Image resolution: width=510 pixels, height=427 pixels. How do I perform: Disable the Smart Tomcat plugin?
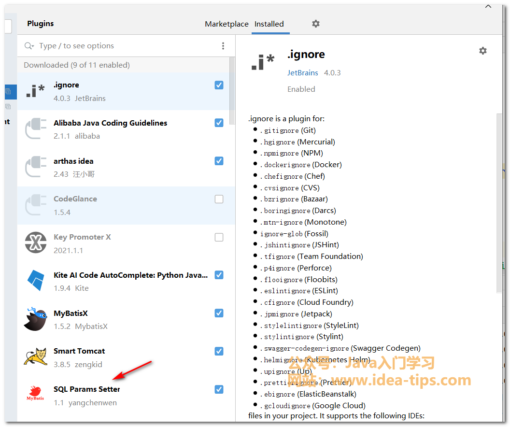tap(219, 351)
